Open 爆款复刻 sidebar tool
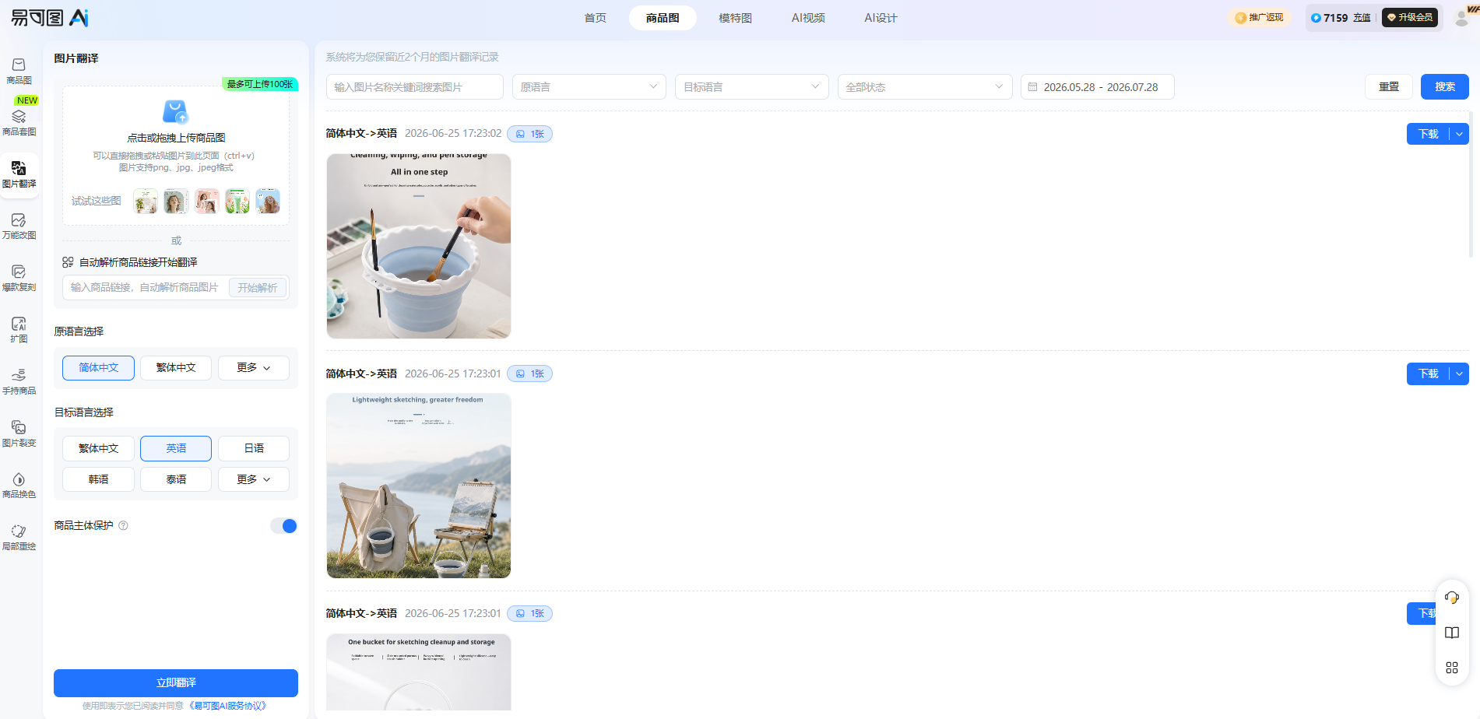1480x719 pixels. coord(19,278)
